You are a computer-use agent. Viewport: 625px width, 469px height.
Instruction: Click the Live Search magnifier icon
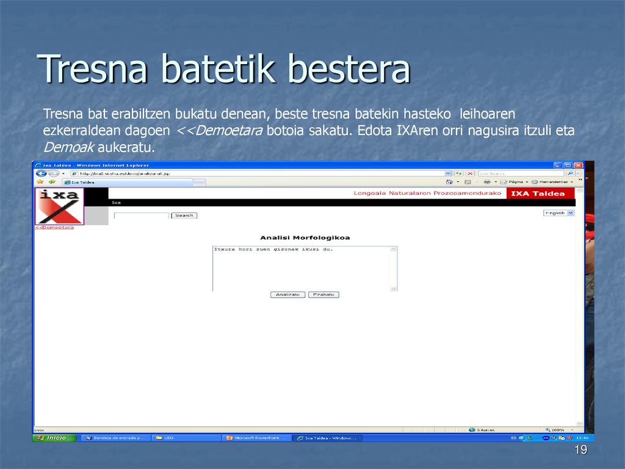pyautogui.click(x=570, y=173)
